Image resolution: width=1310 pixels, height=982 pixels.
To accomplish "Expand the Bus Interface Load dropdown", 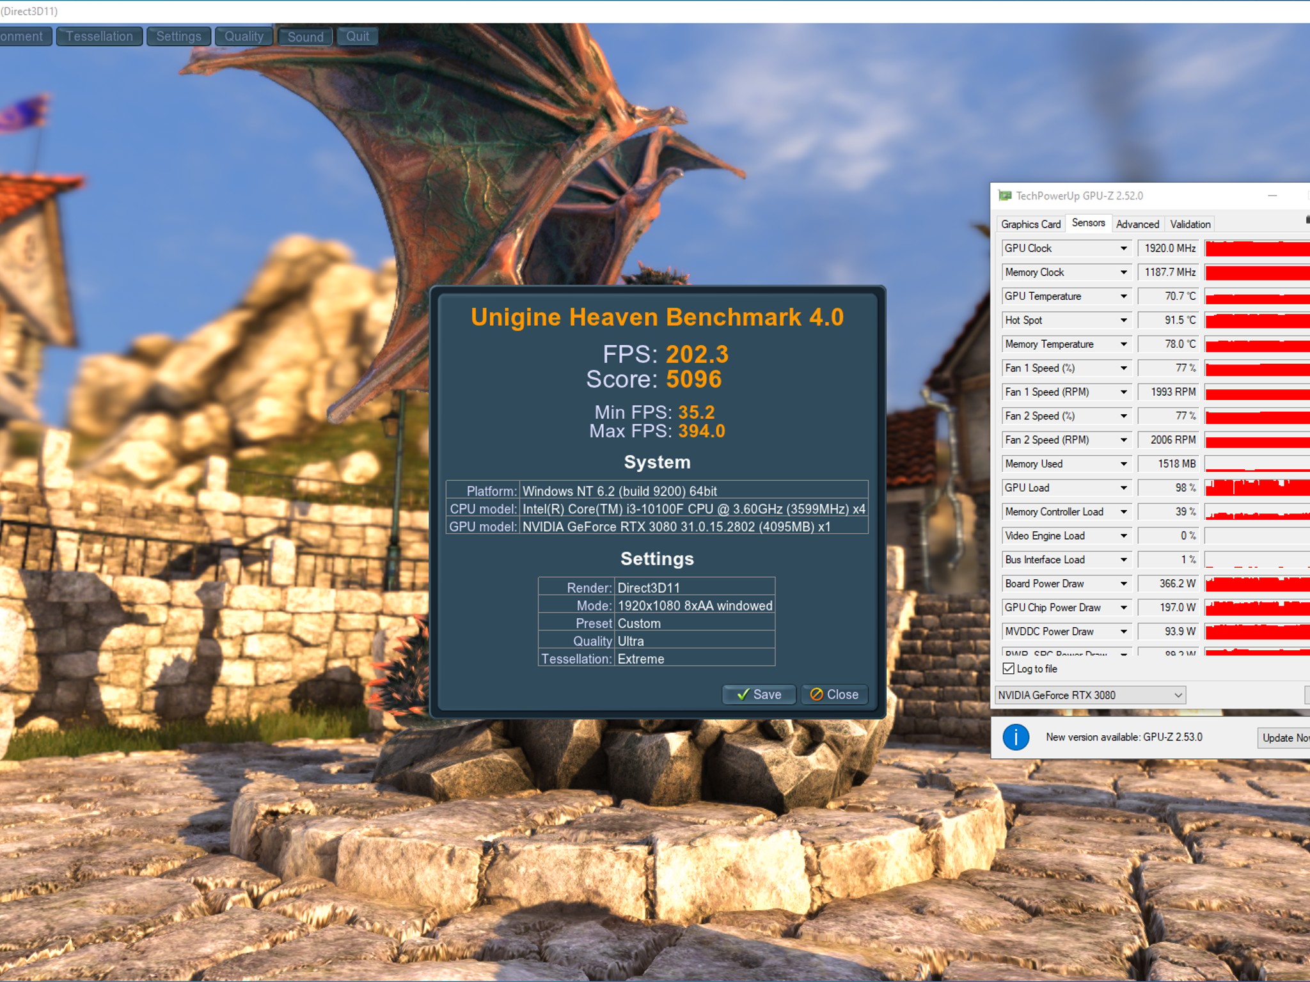I will (1124, 560).
